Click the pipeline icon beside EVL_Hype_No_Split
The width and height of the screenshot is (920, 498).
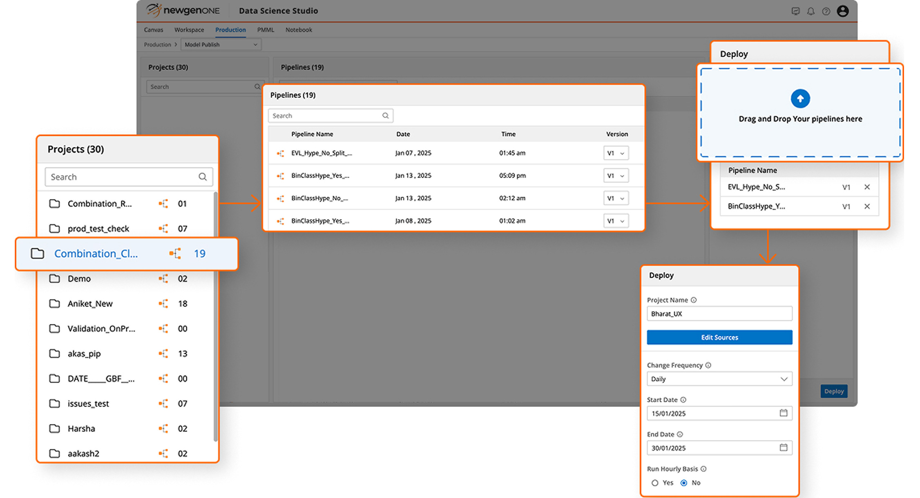tap(280, 153)
